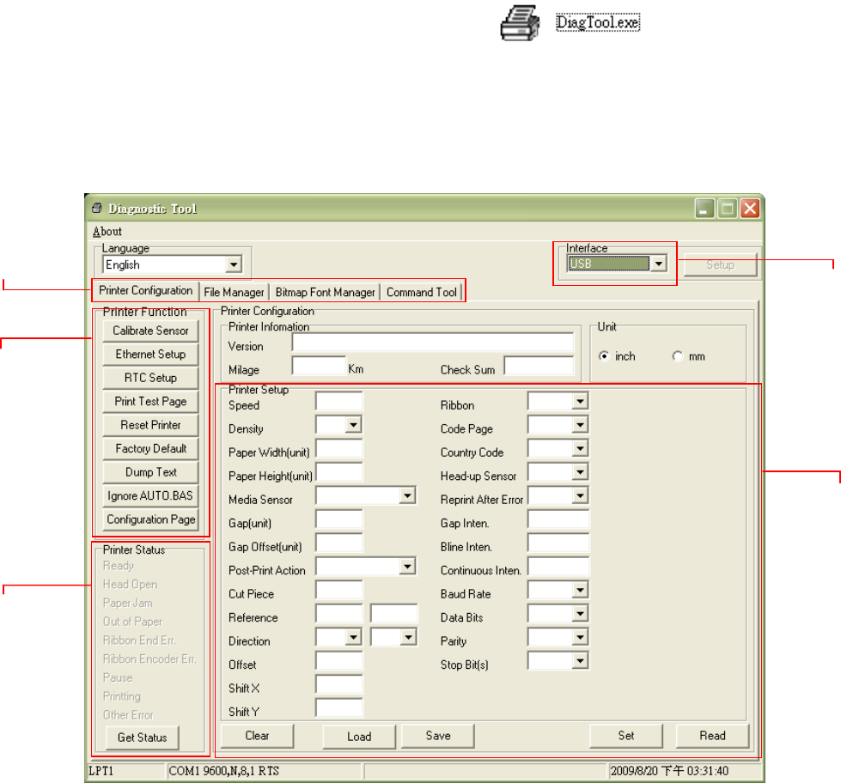Focus the Cut Piece field
This screenshot has height=783, width=841.
(x=339, y=590)
